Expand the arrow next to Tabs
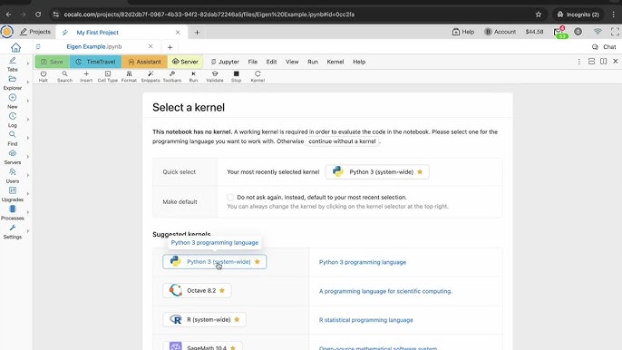The image size is (622, 350). (28, 63)
